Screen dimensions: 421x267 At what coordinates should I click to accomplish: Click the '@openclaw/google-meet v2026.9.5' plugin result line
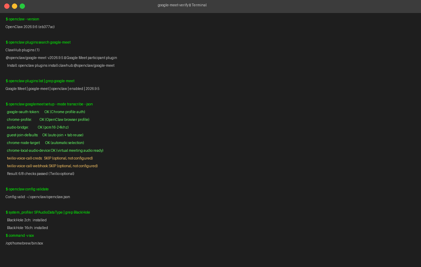(61, 58)
